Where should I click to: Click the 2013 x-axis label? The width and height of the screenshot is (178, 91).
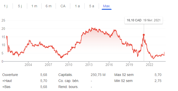(x=89, y=65)
